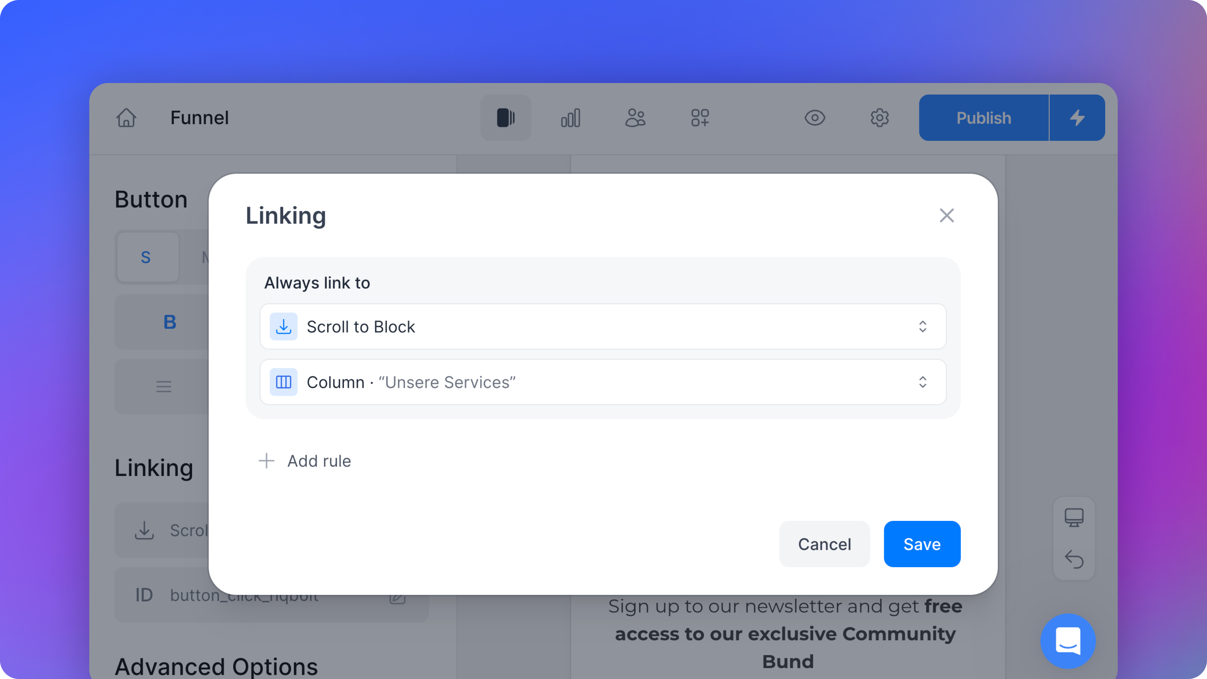The image size is (1207, 679).
Task: Open preview with the eye icon
Action: click(x=815, y=118)
